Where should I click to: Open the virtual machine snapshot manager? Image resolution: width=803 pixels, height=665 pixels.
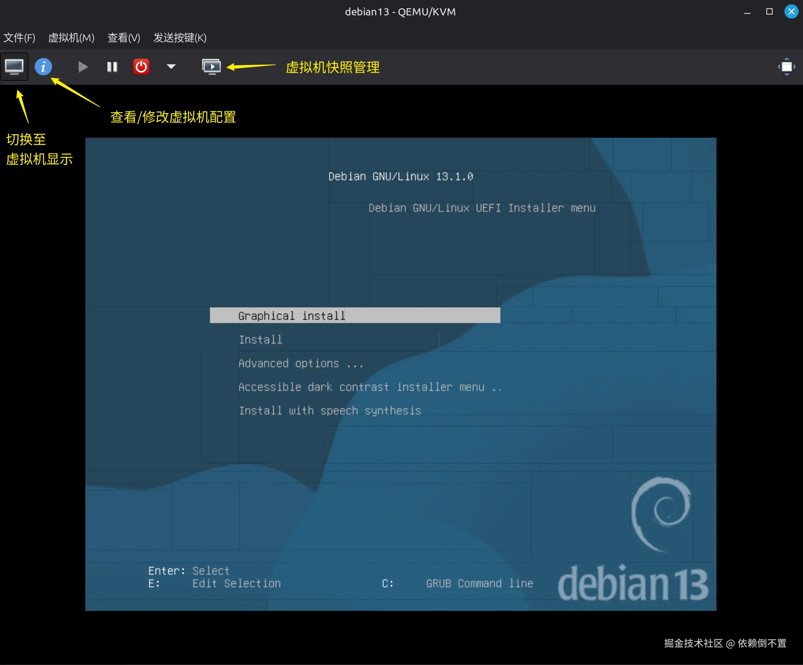pos(212,67)
